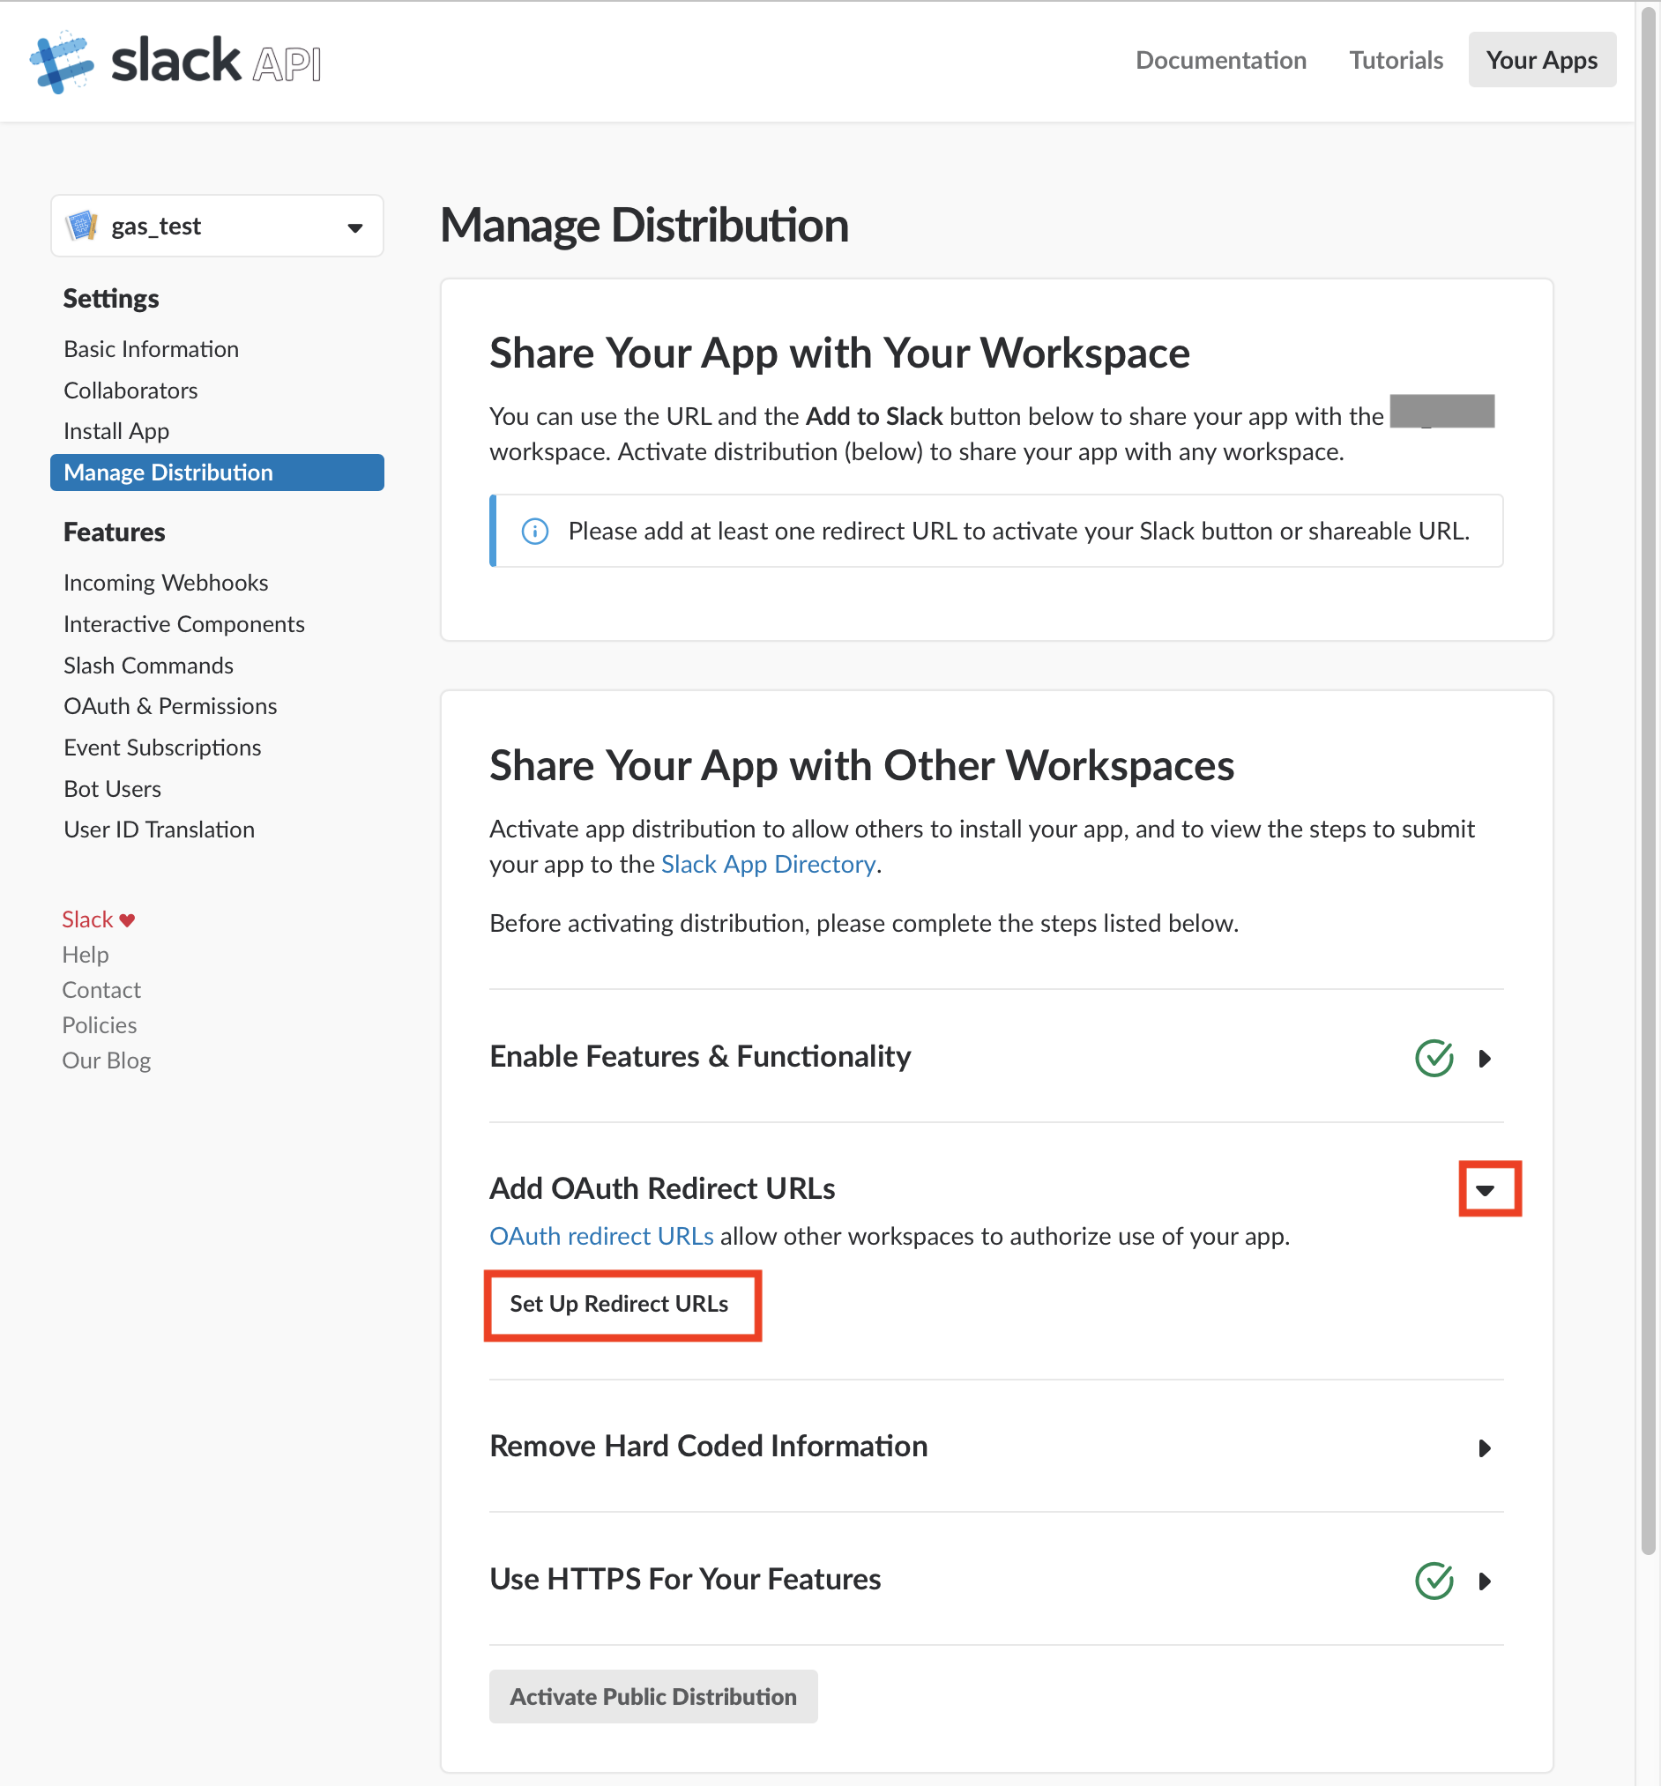Collapse the Add OAuth Redirect URLs section

point(1486,1190)
